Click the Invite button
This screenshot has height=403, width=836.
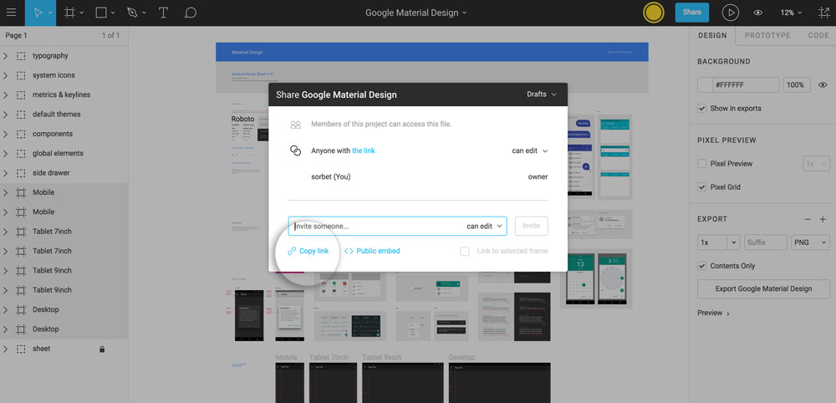click(x=531, y=226)
